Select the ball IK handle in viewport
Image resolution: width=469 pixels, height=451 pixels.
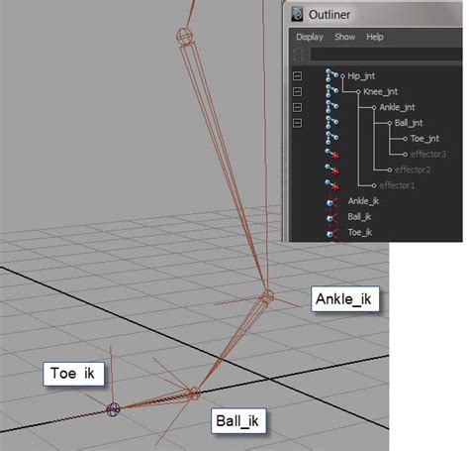click(x=193, y=393)
